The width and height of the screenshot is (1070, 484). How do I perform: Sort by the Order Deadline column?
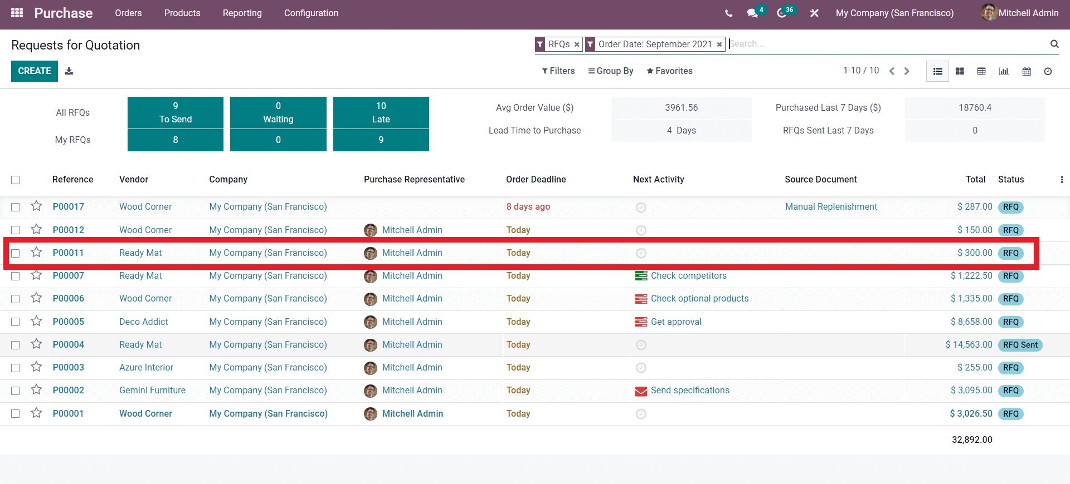point(536,179)
